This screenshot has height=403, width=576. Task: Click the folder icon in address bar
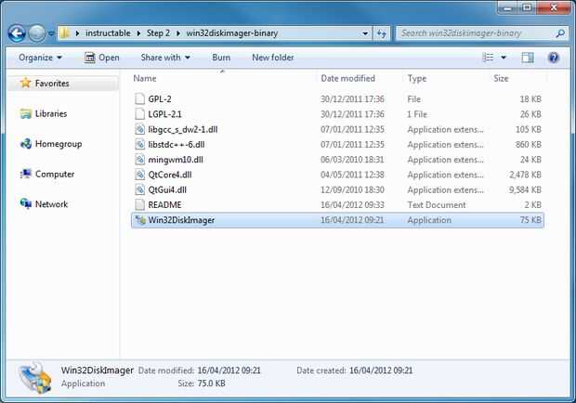[x=65, y=33]
